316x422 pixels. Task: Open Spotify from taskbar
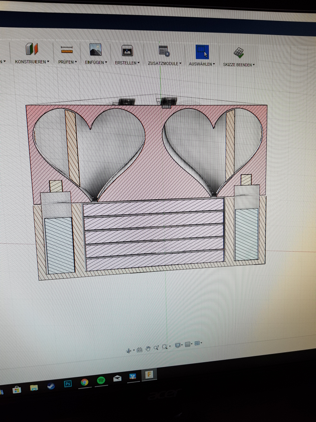[x=101, y=380]
